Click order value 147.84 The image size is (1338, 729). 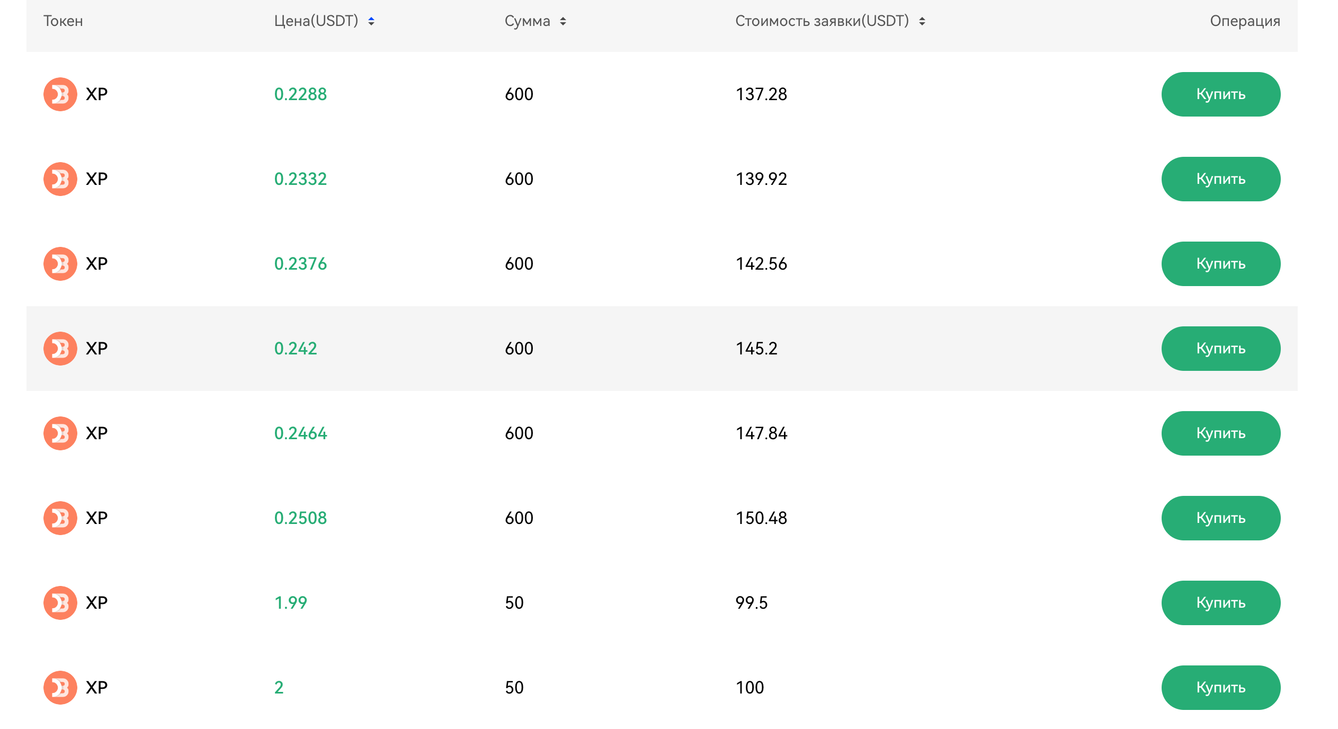coord(761,433)
